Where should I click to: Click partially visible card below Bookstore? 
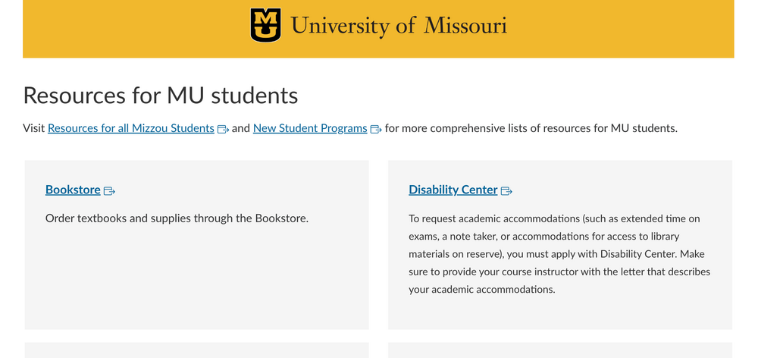[196, 350]
